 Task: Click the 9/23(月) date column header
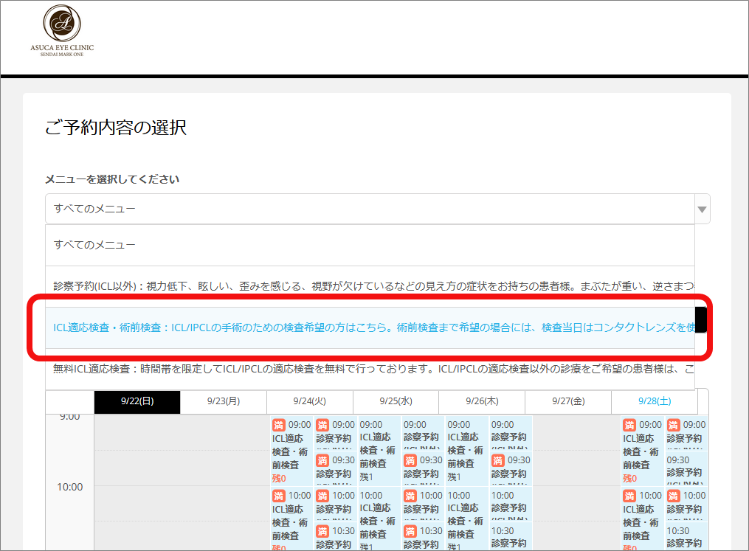(223, 402)
